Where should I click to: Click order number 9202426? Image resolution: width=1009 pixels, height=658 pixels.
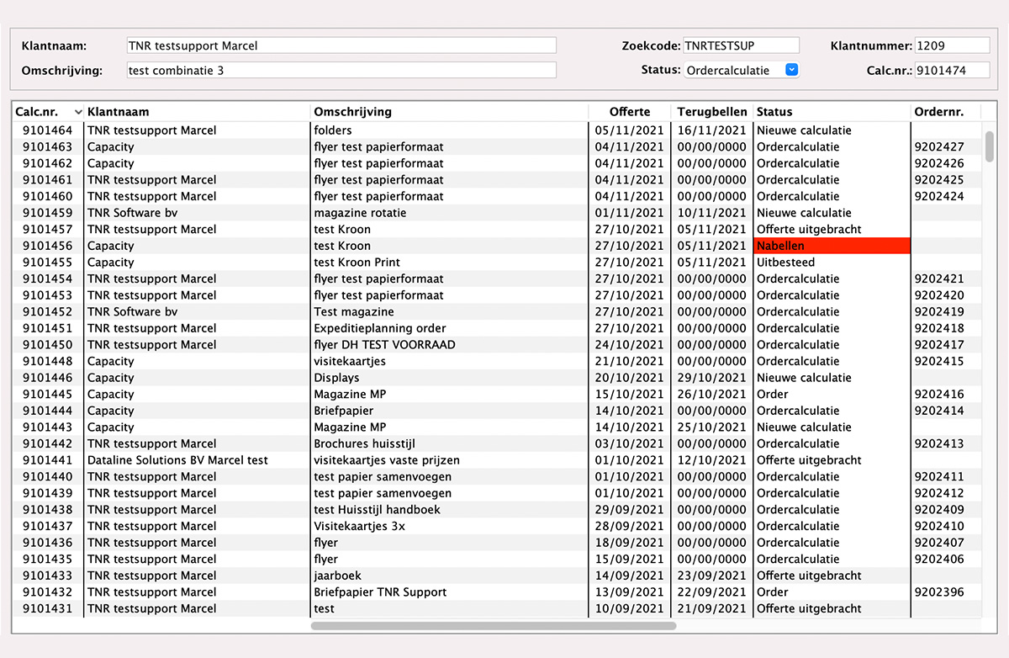(x=938, y=163)
